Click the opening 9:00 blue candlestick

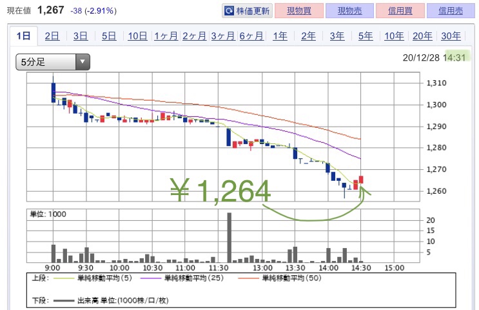point(54,92)
